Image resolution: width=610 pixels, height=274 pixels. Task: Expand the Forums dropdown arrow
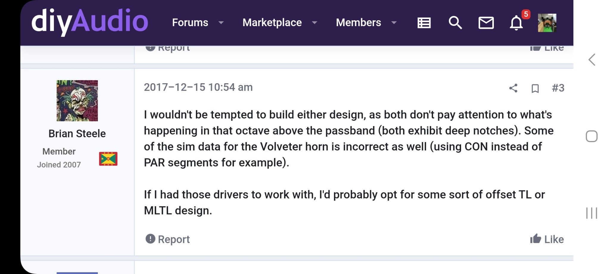click(221, 23)
